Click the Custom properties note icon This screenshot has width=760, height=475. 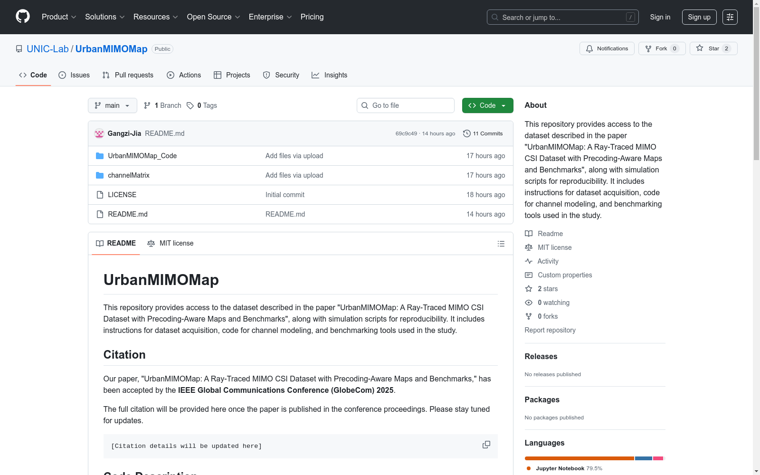pos(529,275)
